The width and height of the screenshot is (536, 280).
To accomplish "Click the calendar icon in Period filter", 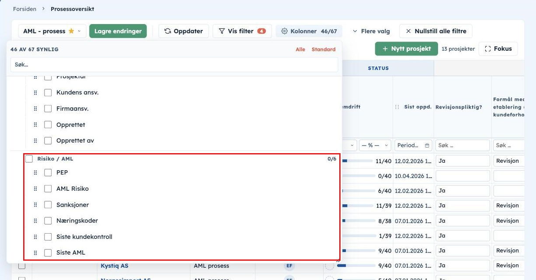I will 427,145.
